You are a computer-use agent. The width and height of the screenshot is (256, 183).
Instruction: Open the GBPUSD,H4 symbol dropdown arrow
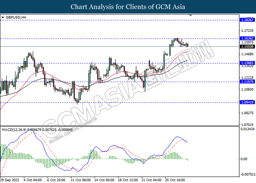coord(3,17)
